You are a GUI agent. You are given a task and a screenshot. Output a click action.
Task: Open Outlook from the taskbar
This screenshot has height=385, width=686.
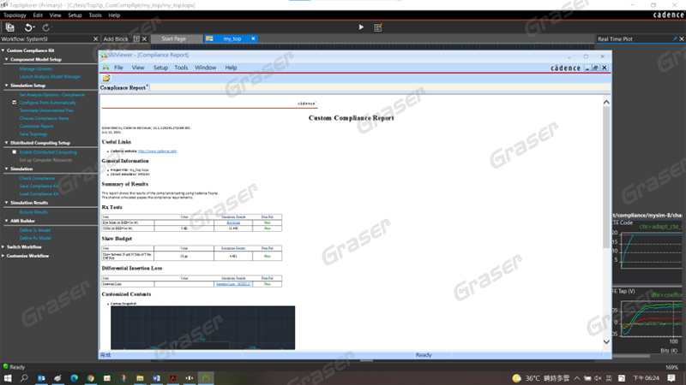point(41,378)
